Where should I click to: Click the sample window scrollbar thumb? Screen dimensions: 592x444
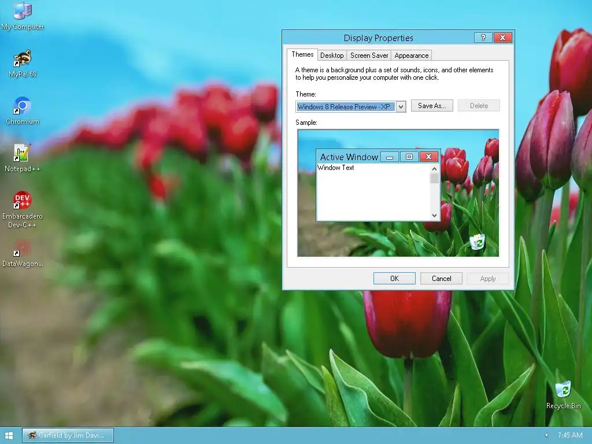(435, 178)
